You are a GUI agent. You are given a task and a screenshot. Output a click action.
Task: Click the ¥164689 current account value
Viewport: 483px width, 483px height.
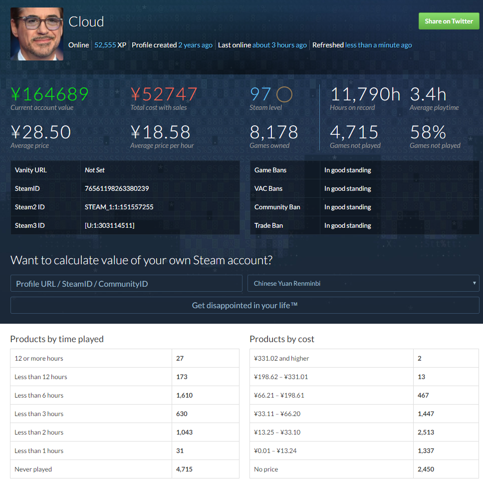(49, 94)
